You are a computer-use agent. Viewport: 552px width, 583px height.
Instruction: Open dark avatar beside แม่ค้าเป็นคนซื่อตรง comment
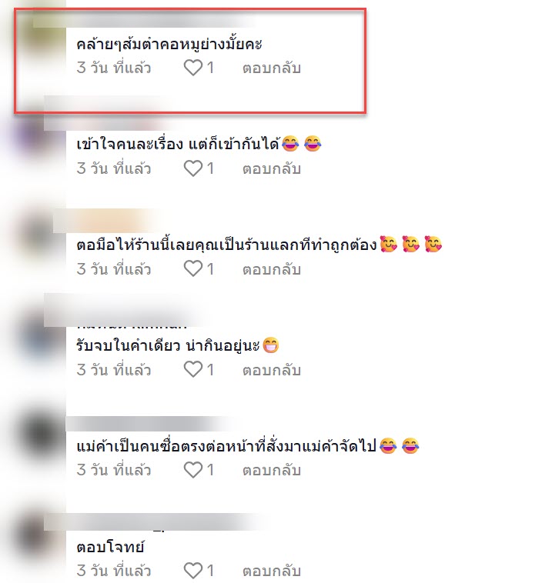coord(41,435)
